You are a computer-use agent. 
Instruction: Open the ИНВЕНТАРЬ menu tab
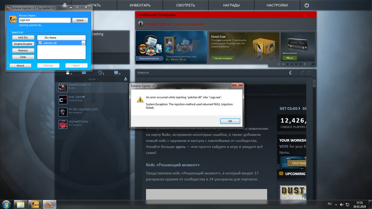[x=140, y=5]
